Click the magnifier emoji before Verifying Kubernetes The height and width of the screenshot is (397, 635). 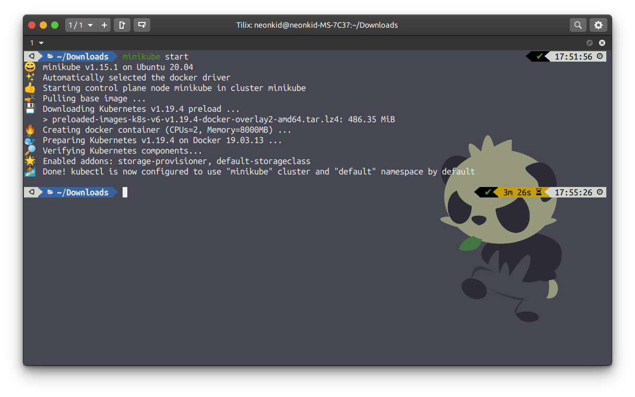tap(30, 150)
